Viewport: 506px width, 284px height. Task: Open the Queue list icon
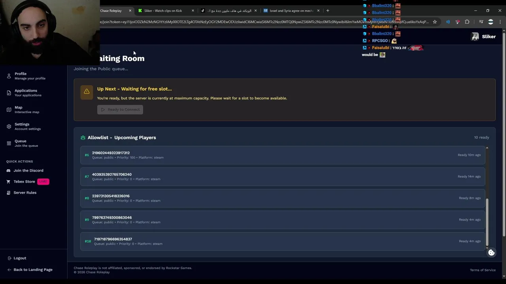[9, 143]
